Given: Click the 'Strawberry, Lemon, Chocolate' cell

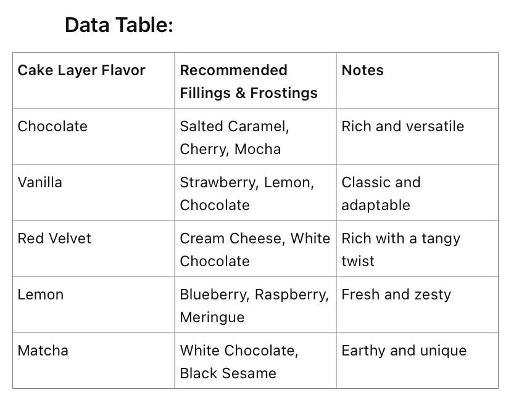Looking at the screenshot, I should pyautogui.click(x=247, y=193).
